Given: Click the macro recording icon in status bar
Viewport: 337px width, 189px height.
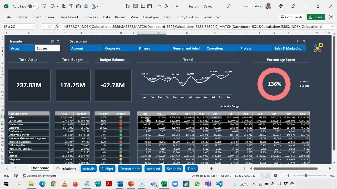Looking at the screenshot, I should (x=16, y=176).
